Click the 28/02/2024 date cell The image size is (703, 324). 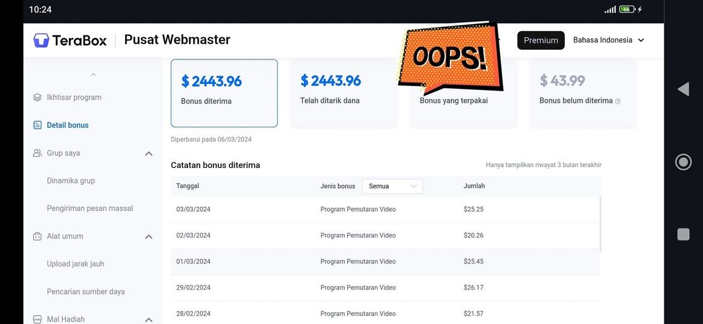tap(193, 314)
